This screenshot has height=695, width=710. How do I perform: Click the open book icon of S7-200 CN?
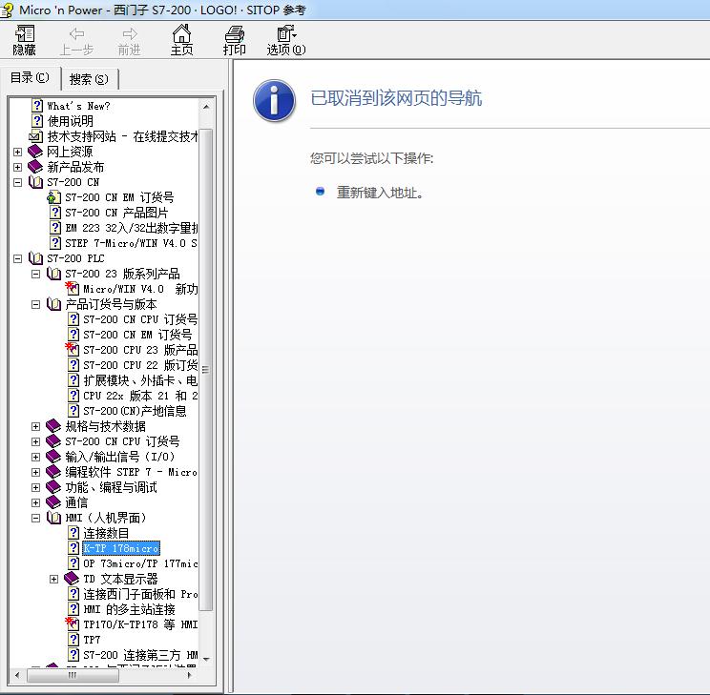(35, 182)
